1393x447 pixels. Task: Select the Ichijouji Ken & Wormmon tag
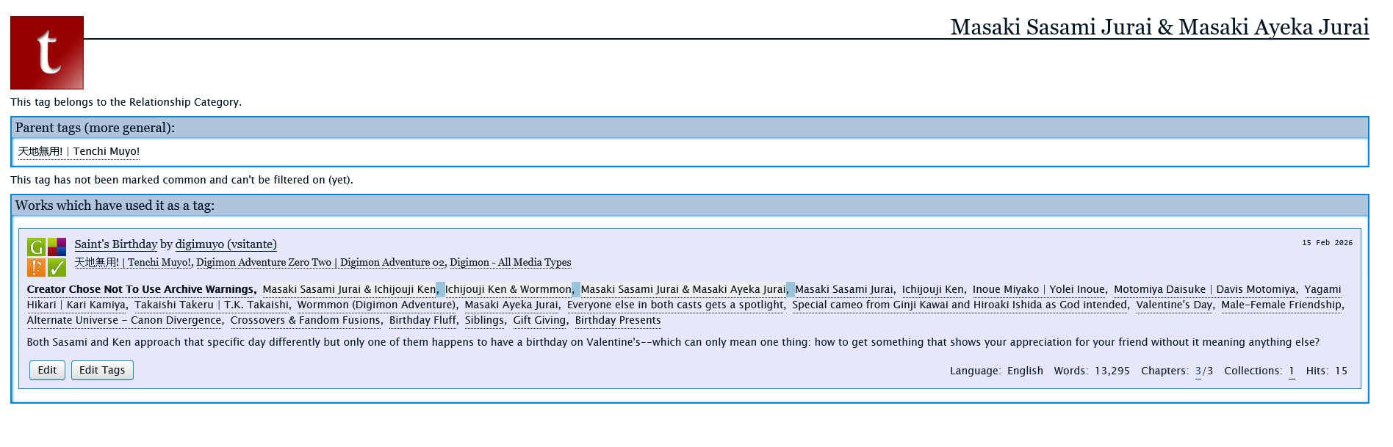508,289
